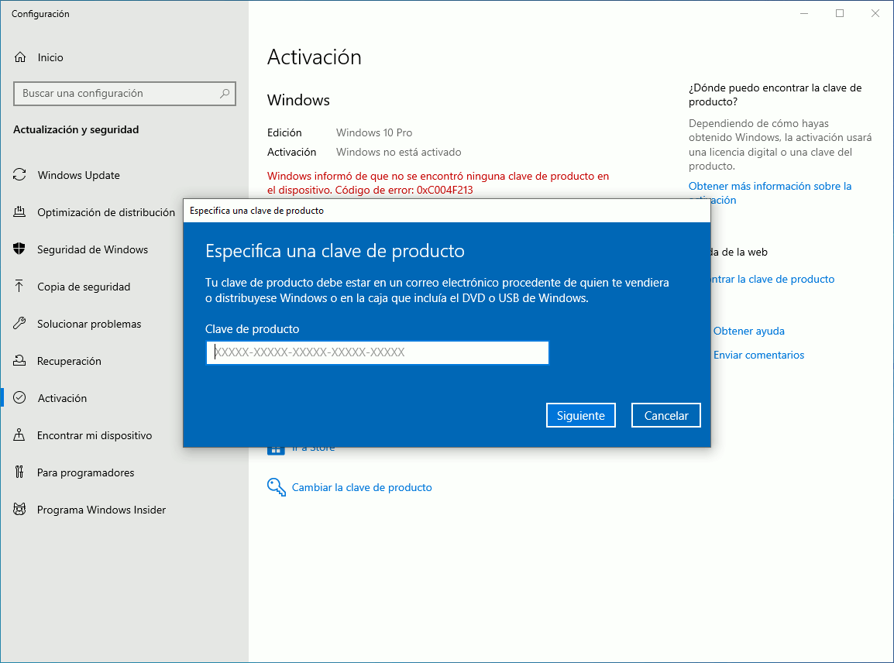Click the Encontrar mi dispositivo icon
Screen dimensions: 894x663
pyautogui.click(x=20, y=435)
